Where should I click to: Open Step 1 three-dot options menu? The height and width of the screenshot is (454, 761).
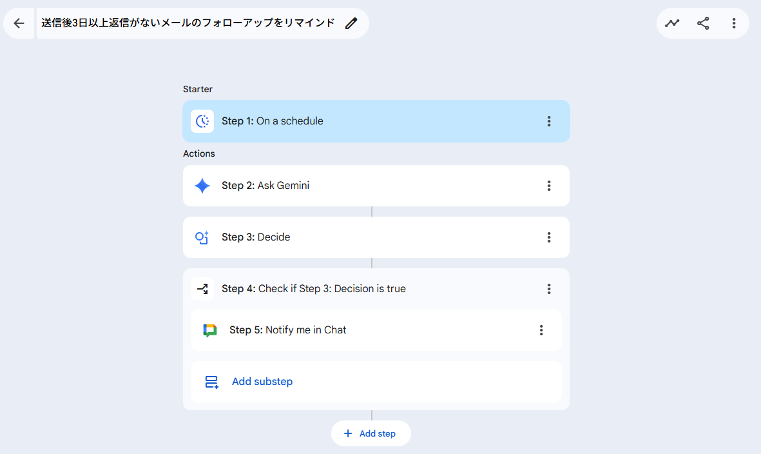click(x=549, y=121)
